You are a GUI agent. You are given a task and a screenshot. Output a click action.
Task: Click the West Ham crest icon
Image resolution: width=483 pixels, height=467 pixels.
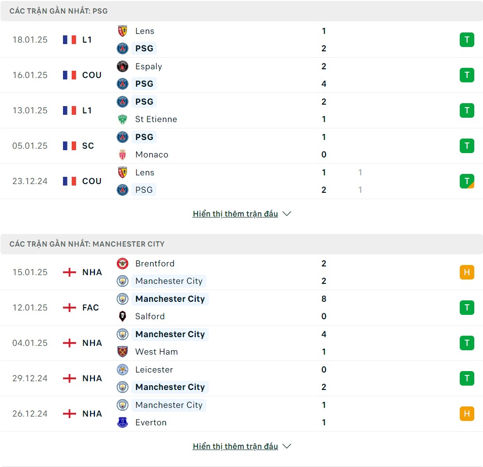123,352
